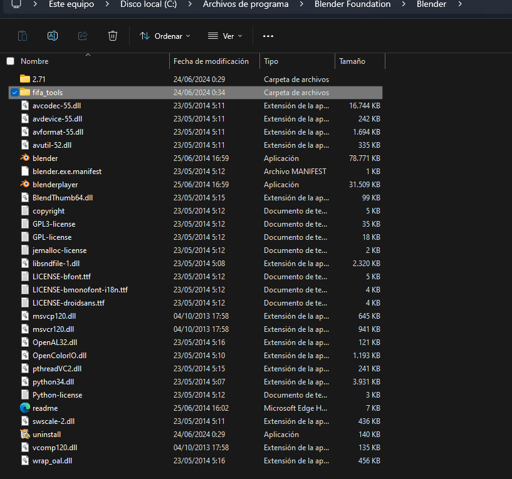512x479 pixels.
Task: Click the avcodec-55.dll file icon
Action: pyautogui.click(x=25, y=105)
